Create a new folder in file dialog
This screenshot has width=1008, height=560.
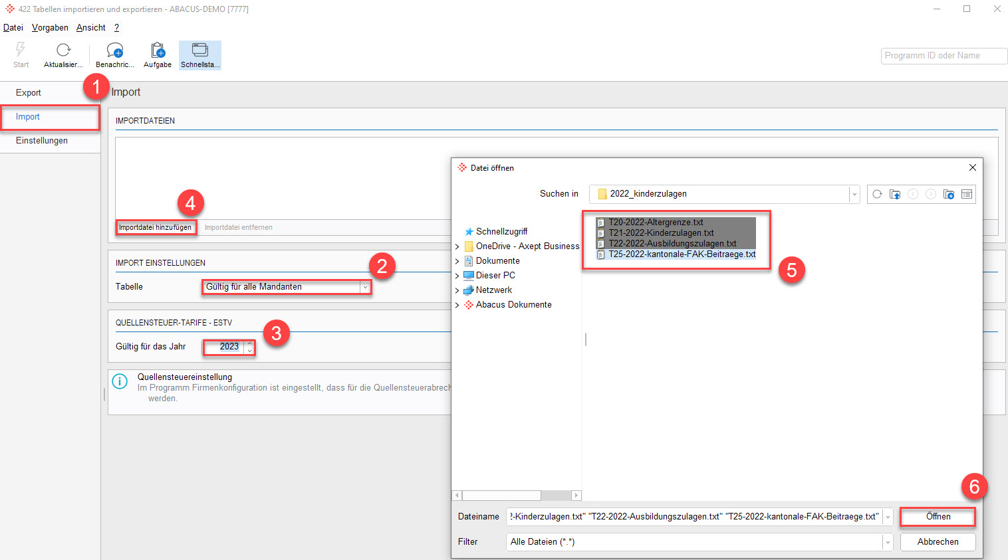[x=949, y=194]
